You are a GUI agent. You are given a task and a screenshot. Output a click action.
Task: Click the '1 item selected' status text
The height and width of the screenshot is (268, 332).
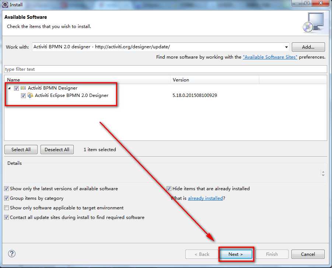coord(100,150)
